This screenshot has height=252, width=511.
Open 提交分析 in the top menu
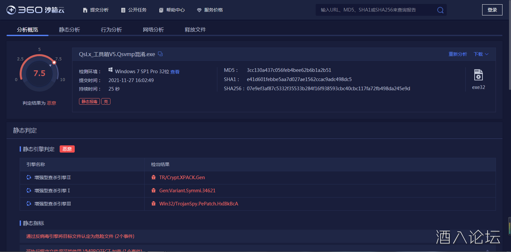pos(96,10)
